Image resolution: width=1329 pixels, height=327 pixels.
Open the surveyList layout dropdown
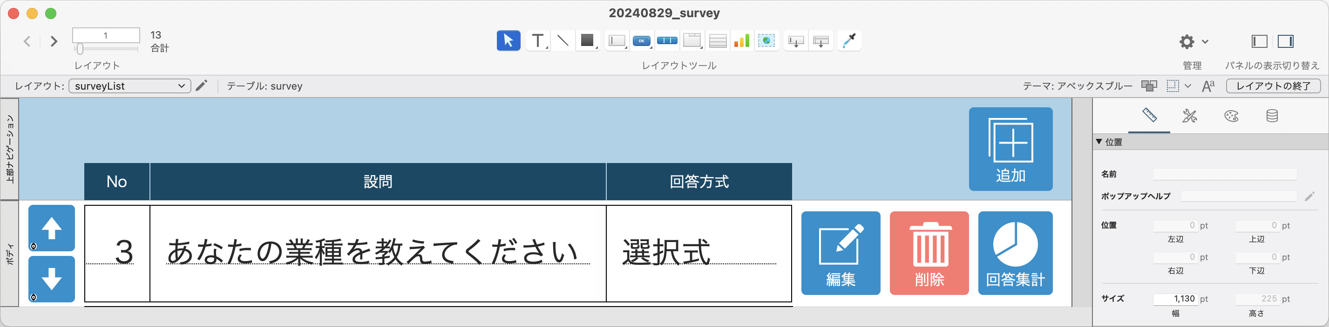(129, 86)
